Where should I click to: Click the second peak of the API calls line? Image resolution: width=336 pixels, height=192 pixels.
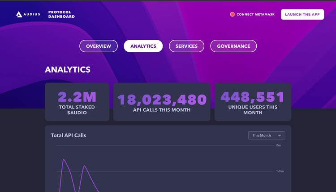(x=85, y=166)
